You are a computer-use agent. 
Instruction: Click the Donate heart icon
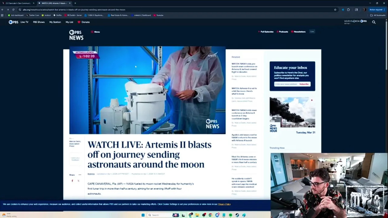point(79,22)
